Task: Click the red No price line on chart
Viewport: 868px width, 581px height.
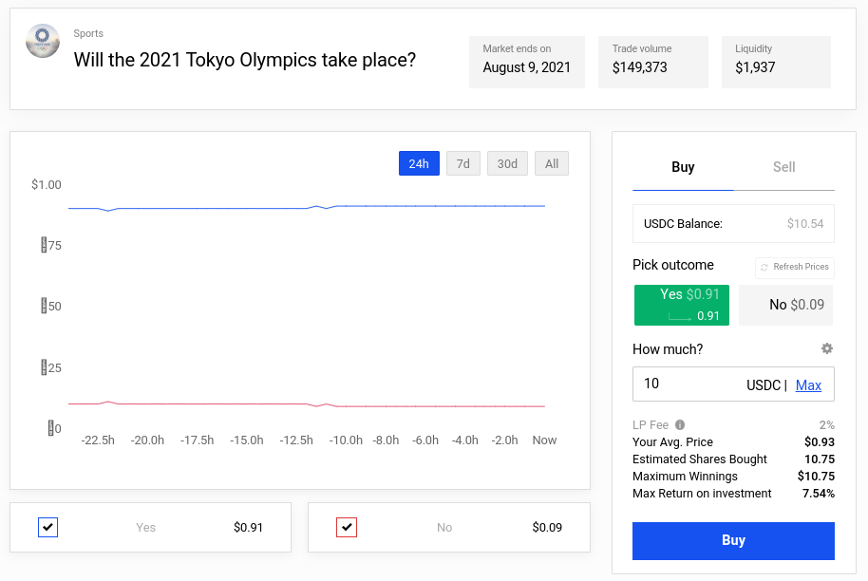Action: coord(237,404)
